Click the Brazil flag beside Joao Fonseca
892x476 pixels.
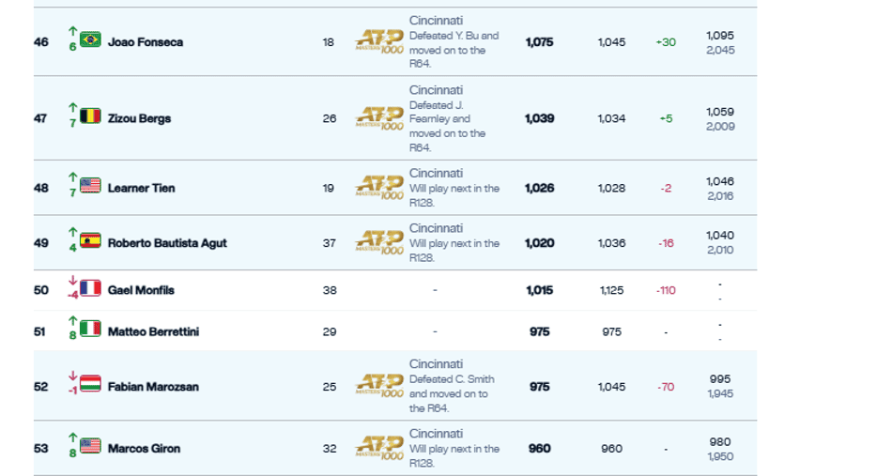pyautogui.click(x=90, y=39)
